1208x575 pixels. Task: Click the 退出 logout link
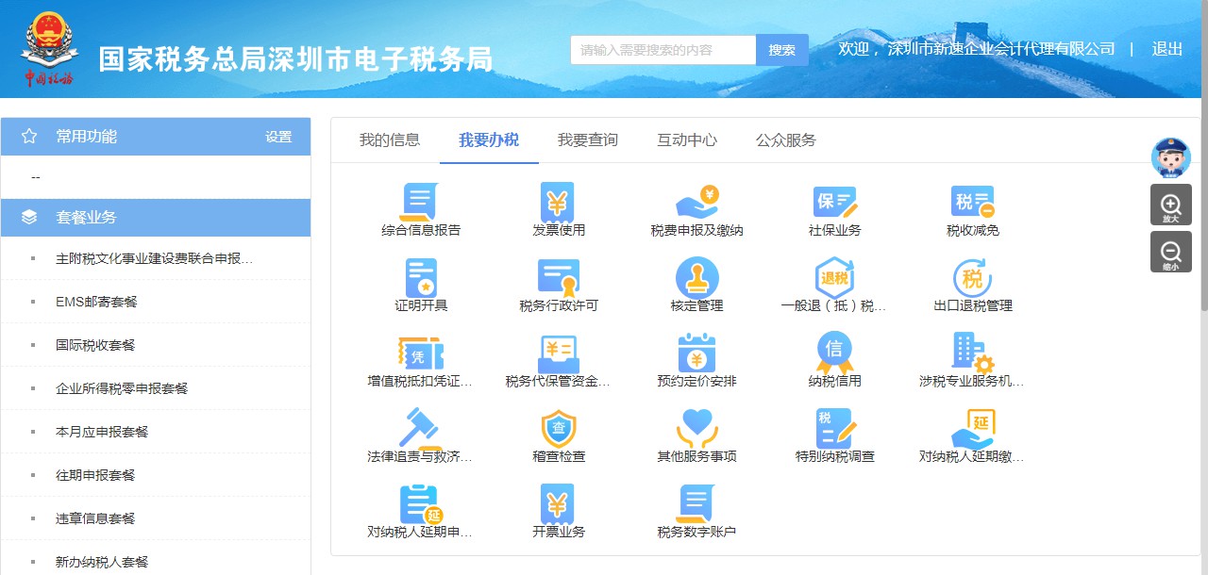point(1166,49)
